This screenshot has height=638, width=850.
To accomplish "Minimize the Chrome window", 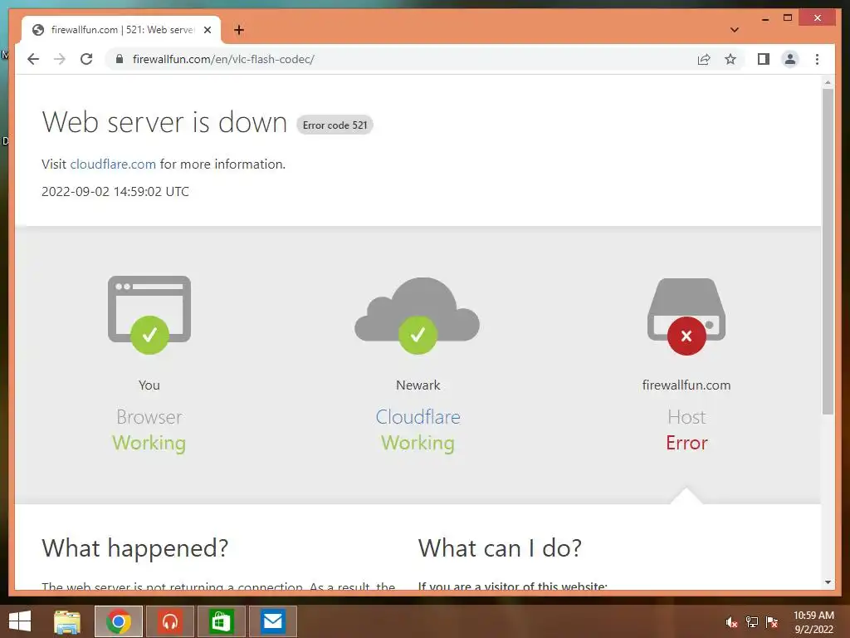I will click(x=765, y=18).
